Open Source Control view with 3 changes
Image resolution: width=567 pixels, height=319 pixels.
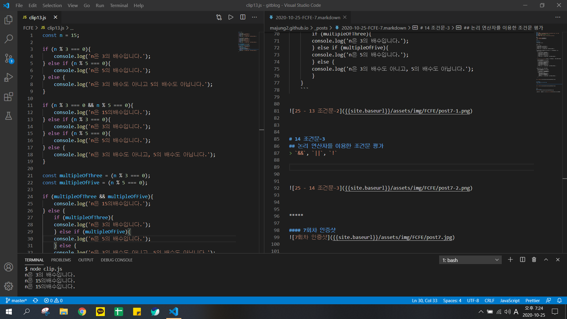[x=9, y=58]
